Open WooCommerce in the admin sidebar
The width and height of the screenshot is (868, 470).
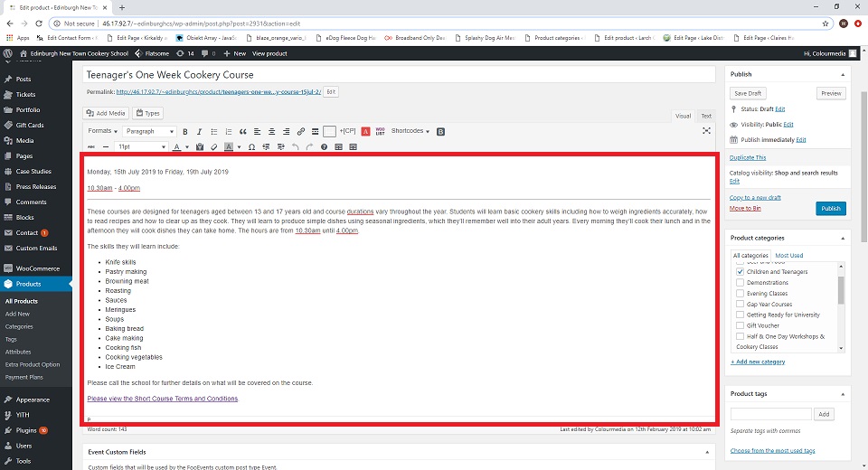(x=36, y=268)
